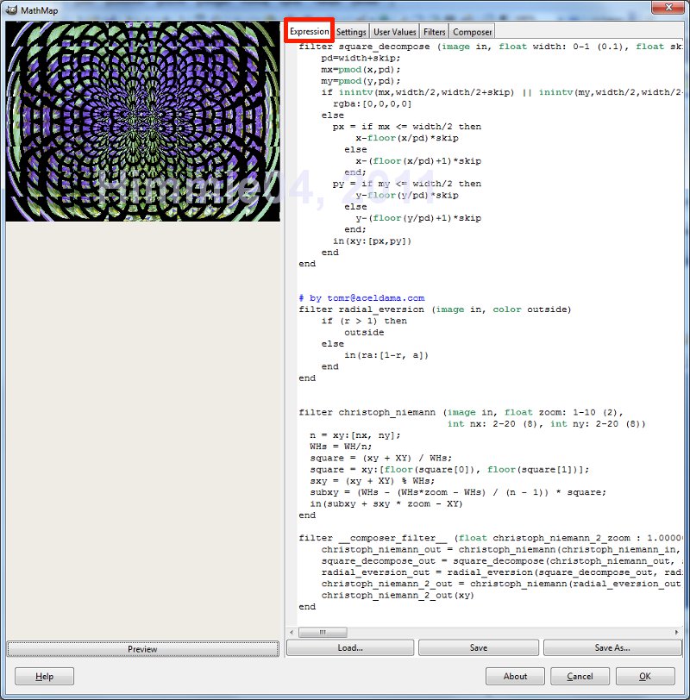
Task: Click the 'in(ra:[1-r, a])' code line
Action: pos(386,355)
